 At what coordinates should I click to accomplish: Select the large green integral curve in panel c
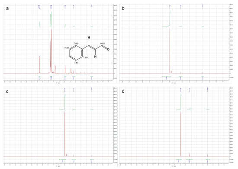pyautogui.click(x=62, y=102)
